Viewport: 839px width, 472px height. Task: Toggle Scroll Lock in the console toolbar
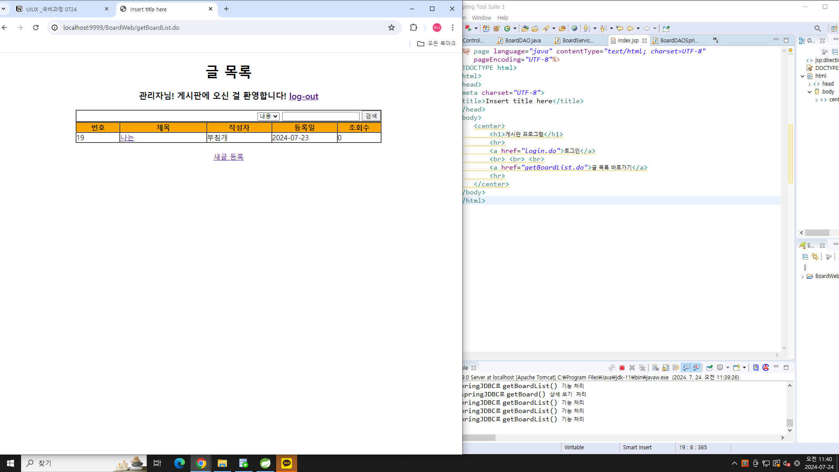coord(666,368)
